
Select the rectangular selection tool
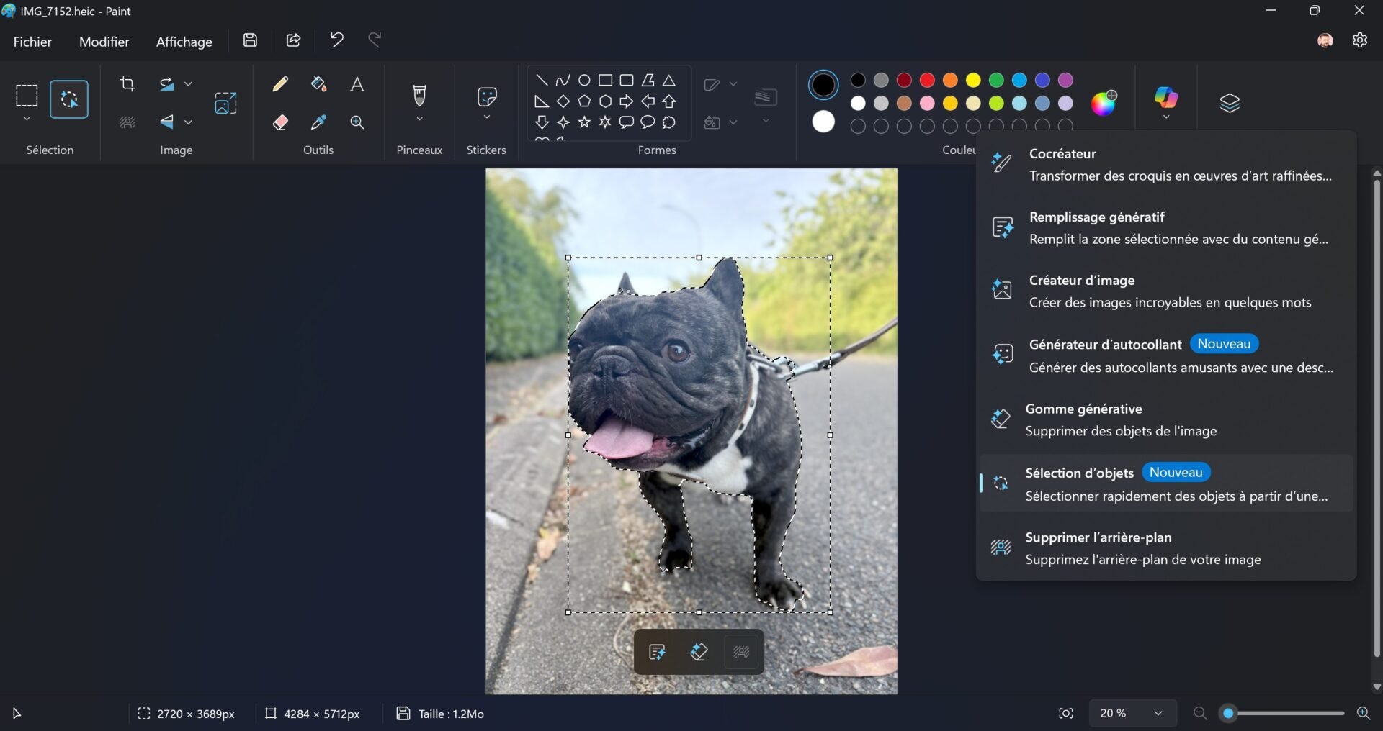click(27, 96)
